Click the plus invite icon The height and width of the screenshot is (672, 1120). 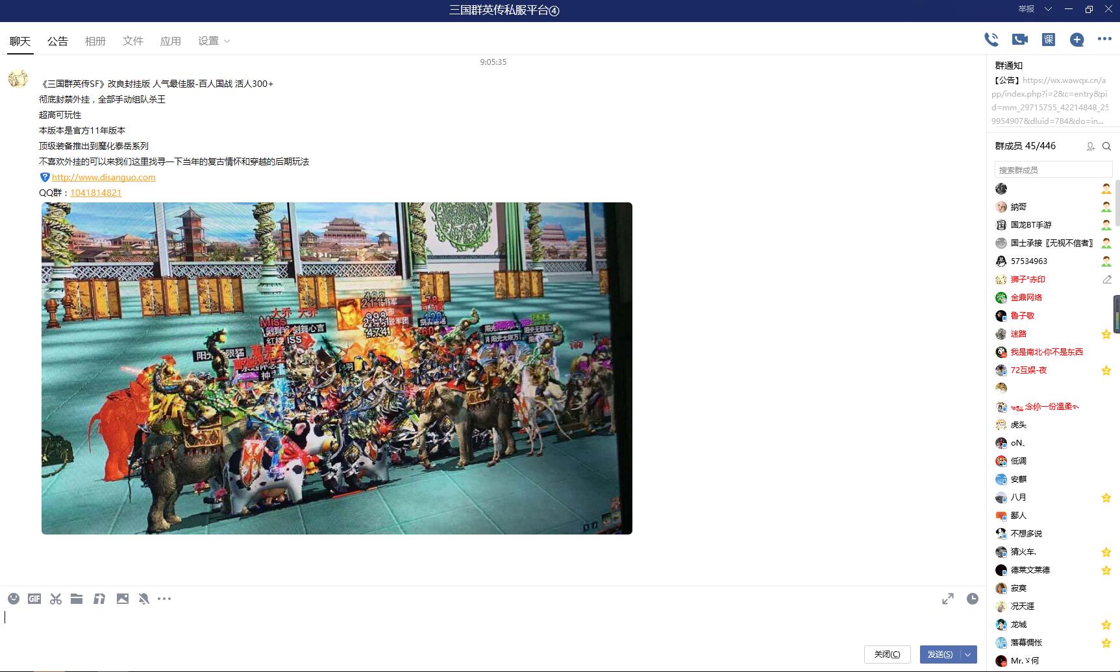1077,40
